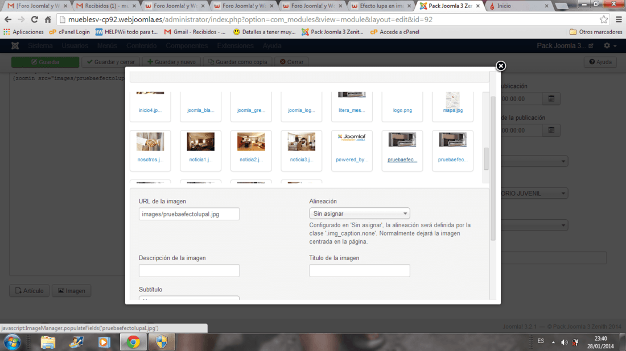Click the underlined pruebaefec... file link

pyautogui.click(x=402, y=160)
